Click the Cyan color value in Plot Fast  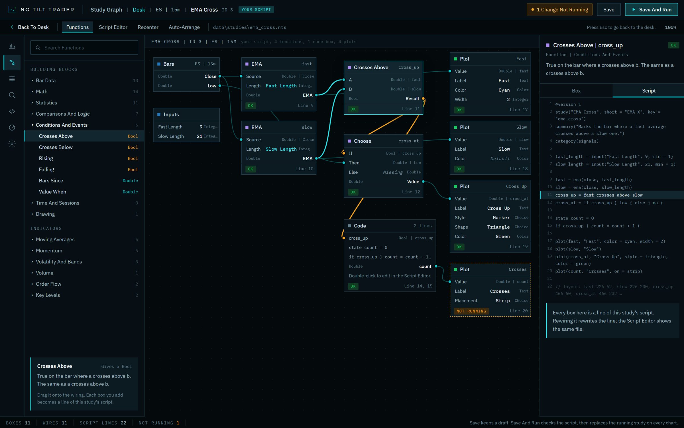pyautogui.click(x=504, y=90)
